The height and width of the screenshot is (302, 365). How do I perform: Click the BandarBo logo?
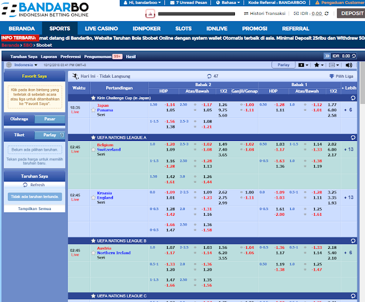(44, 10)
